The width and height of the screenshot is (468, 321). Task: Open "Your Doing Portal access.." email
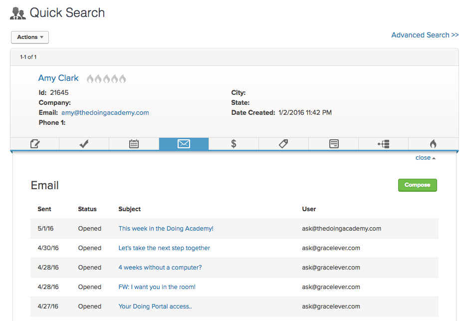155,307
